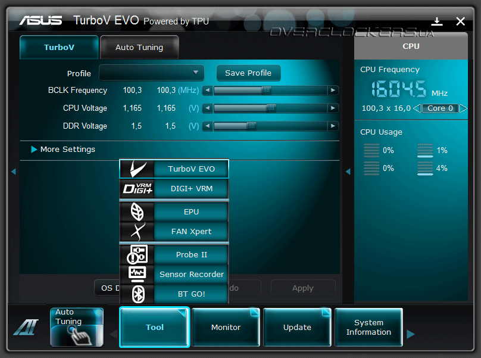This screenshot has height=358, width=481.
Task: Open the Profile dropdown
Action: (152, 73)
